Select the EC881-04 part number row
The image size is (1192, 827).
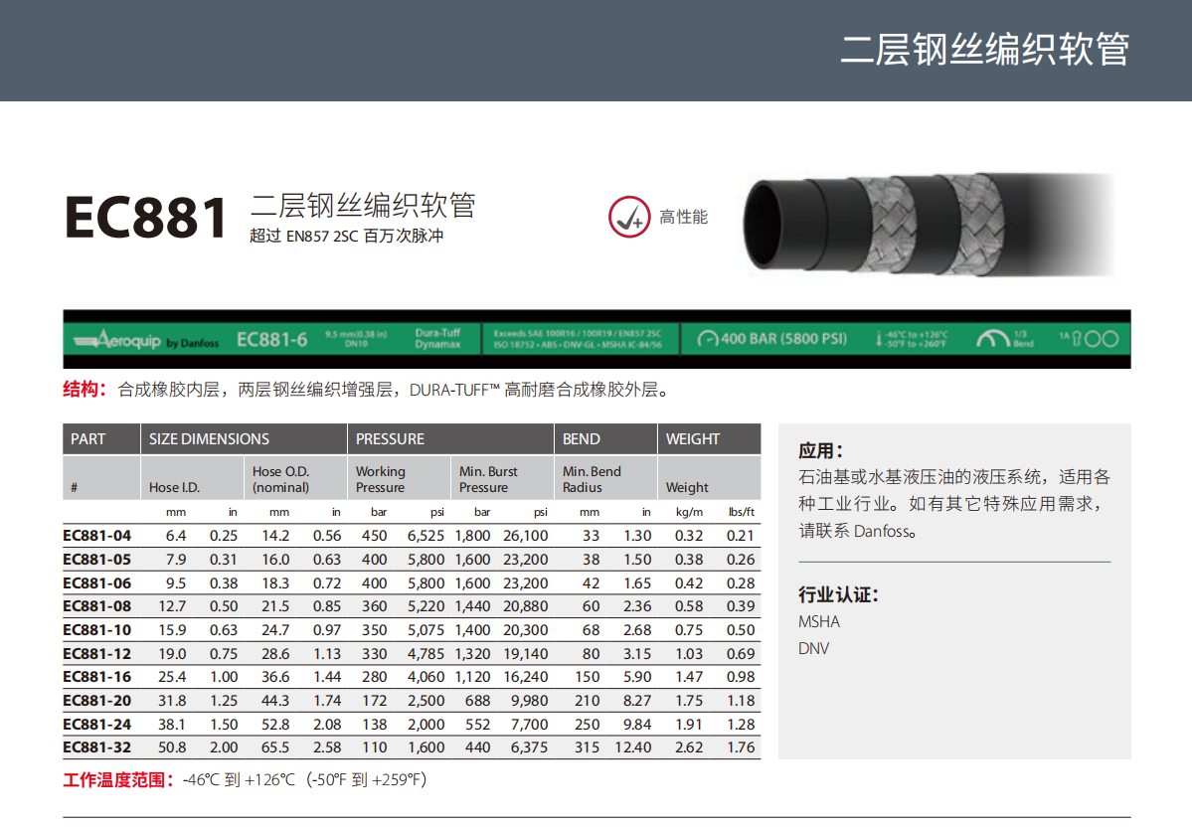(x=97, y=535)
